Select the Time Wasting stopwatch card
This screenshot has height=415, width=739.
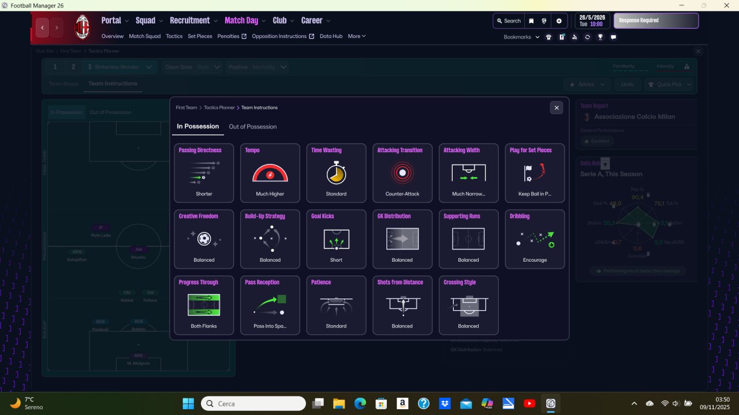pyautogui.click(x=336, y=173)
